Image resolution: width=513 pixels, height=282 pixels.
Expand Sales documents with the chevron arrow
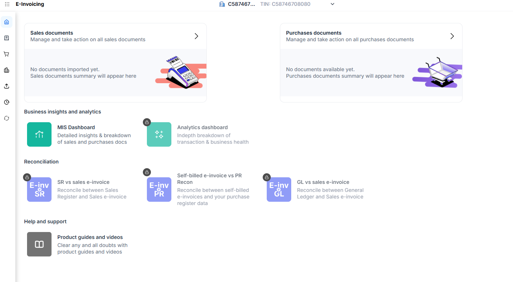coord(196,36)
